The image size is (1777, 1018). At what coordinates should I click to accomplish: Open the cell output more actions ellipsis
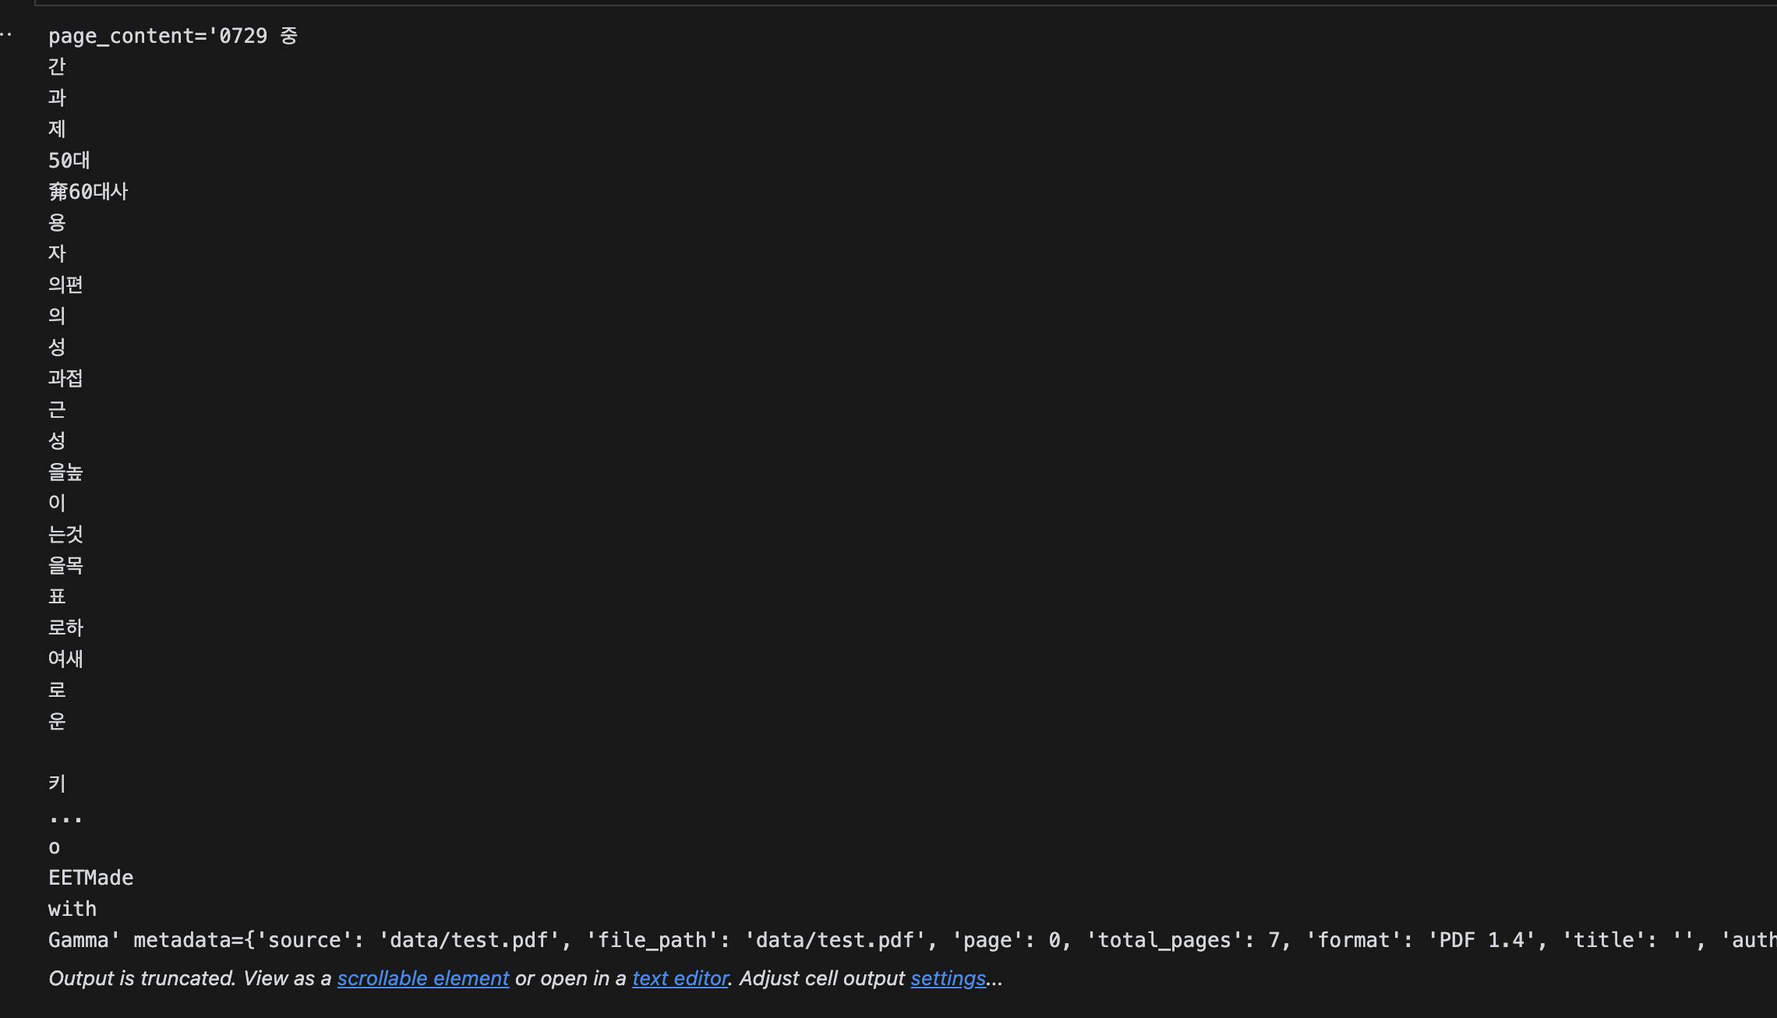(6, 35)
